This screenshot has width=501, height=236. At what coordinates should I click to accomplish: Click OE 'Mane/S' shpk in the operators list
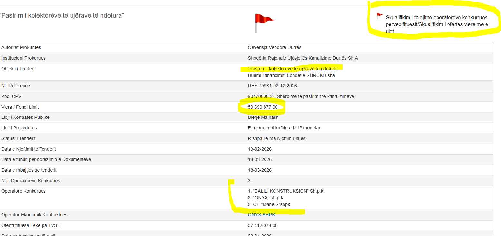269,204
